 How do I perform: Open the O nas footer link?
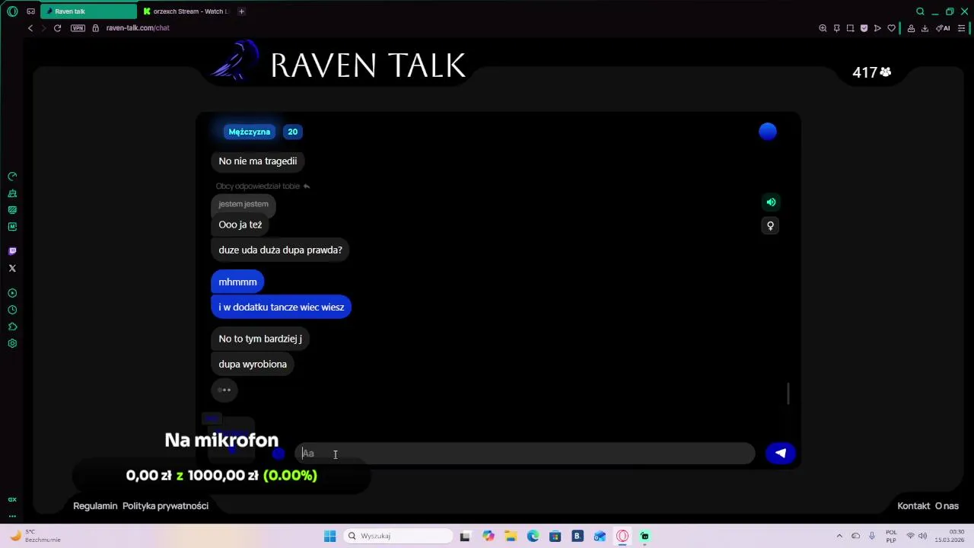(x=947, y=506)
